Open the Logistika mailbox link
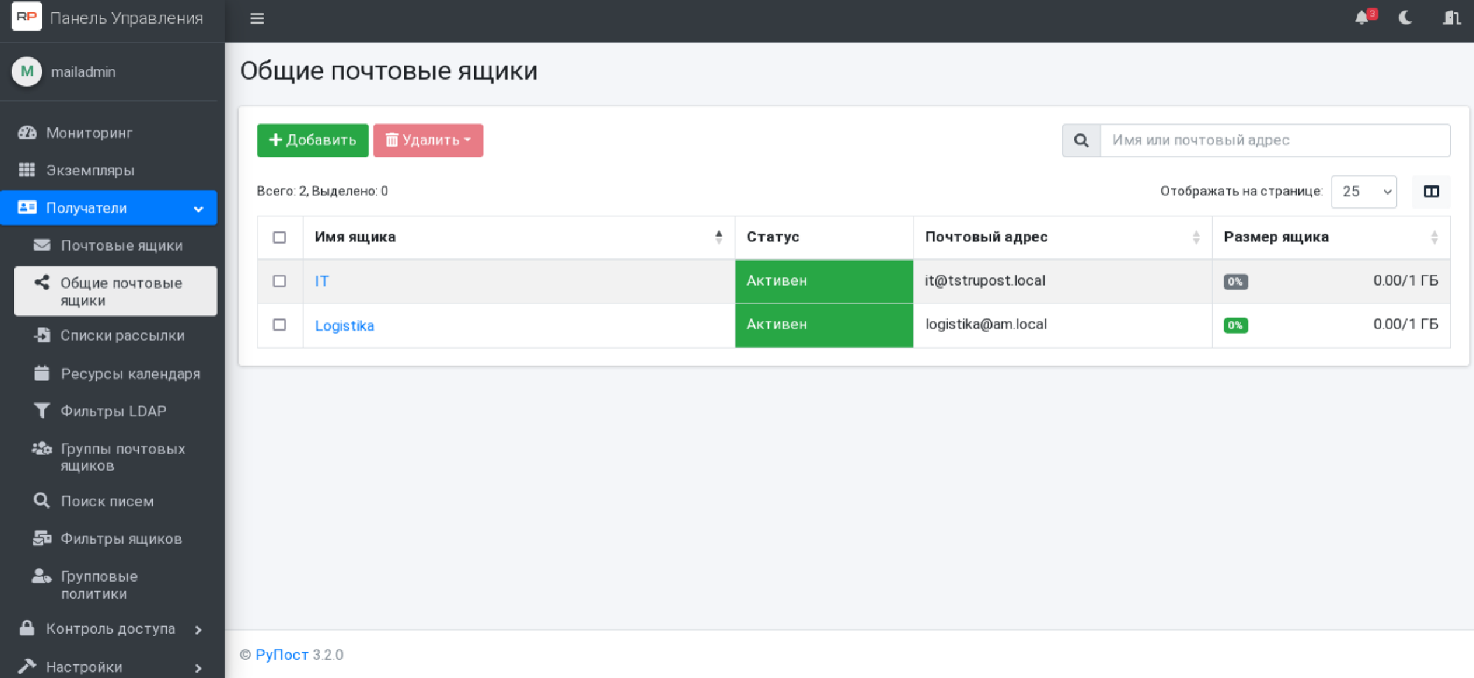This screenshot has width=1474, height=678. click(344, 326)
